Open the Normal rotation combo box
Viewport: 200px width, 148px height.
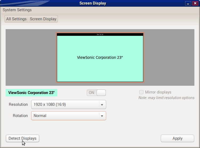point(65,116)
